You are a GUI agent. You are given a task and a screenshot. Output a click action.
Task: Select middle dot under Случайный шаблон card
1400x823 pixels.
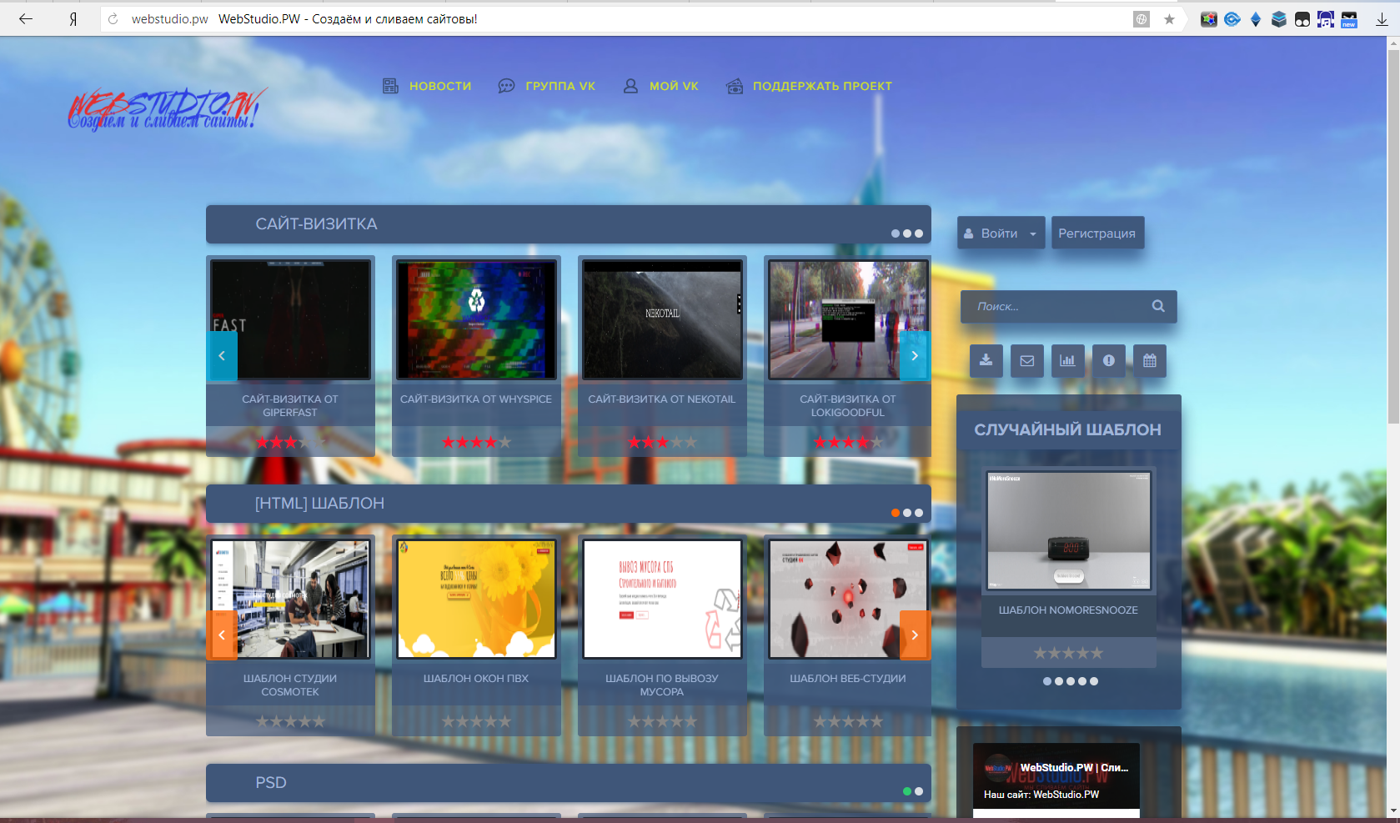(1071, 681)
